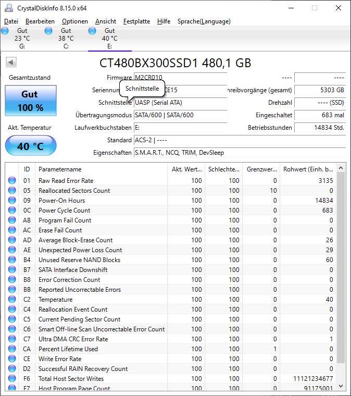Viewport: 351px width, 396px height.
Task: Click the Schlechte... column header
Action: (223, 169)
